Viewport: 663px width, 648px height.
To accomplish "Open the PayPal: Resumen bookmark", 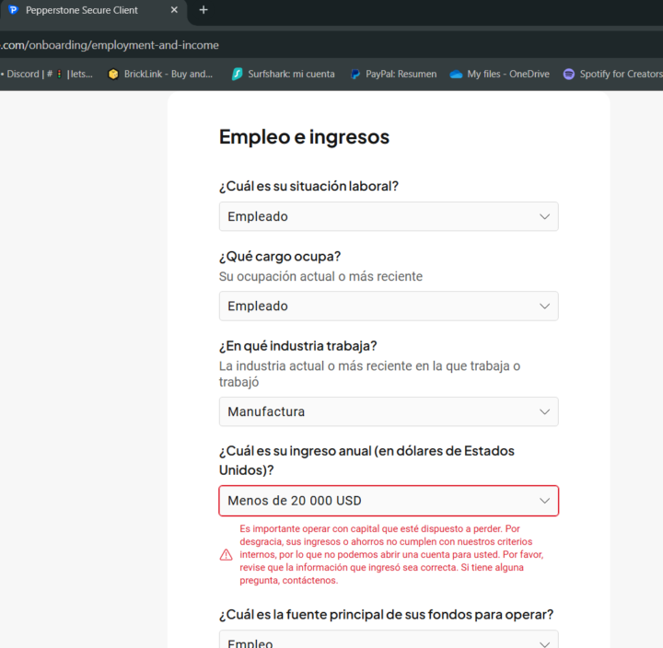I will tap(394, 74).
